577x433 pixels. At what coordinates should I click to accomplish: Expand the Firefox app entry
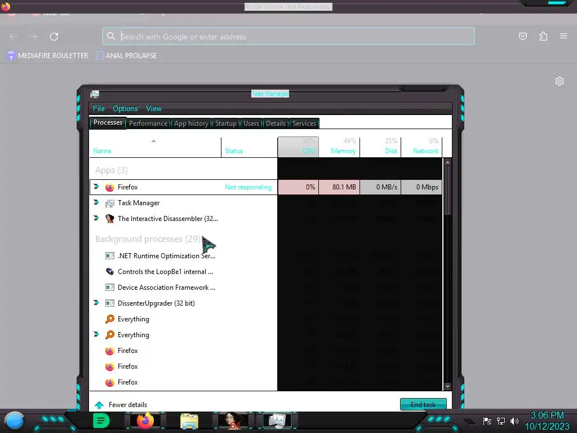[x=96, y=187]
